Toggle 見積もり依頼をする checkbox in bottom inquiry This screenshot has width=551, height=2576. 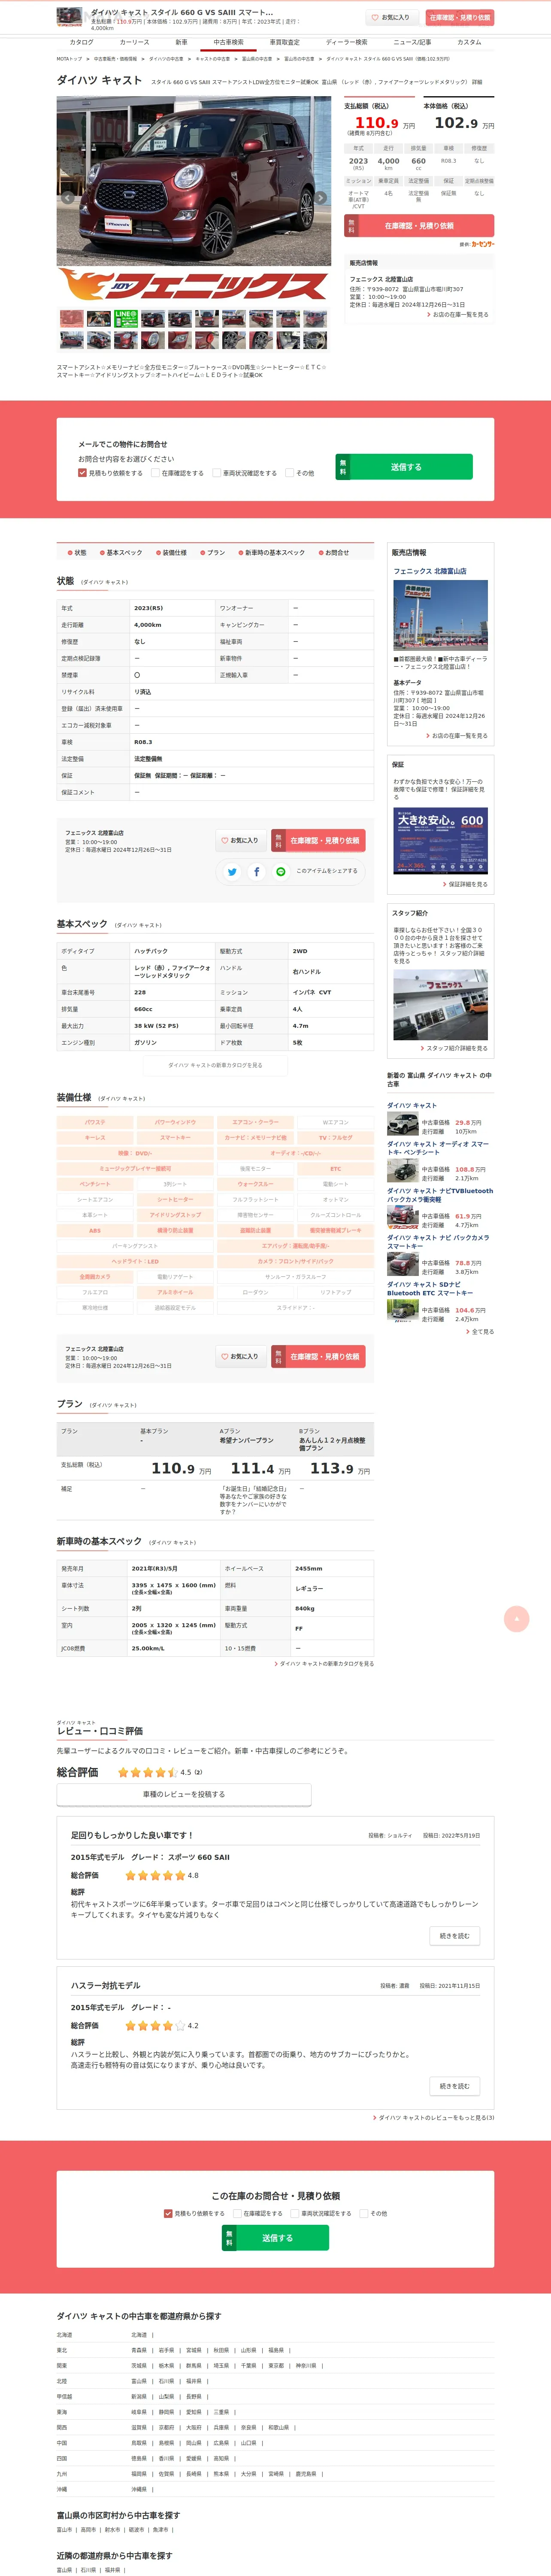click(168, 2213)
